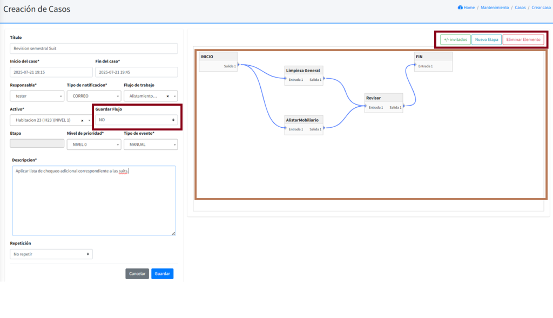Go to Mantenimiento in the breadcrumb
The width and height of the screenshot is (553, 318).
click(495, 8)
